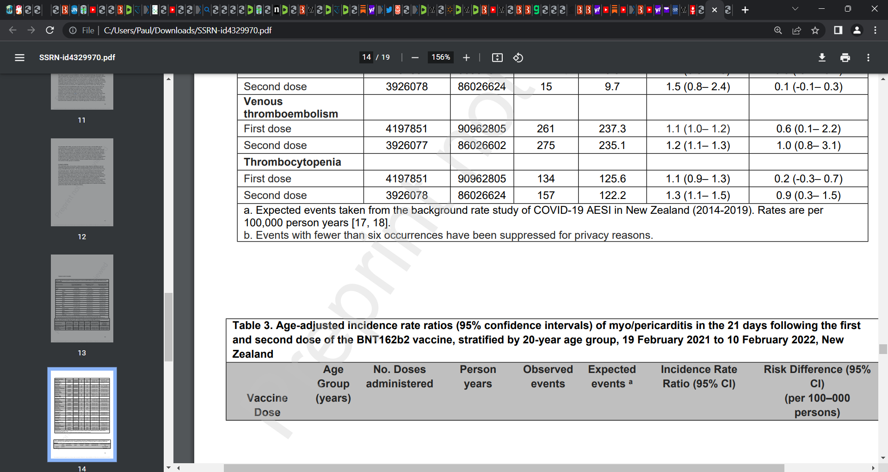This screenshot has width=888, height=472.
Task: Click the thumbnail sidebar scroll up arrow
Action: [x=168, y=79]
